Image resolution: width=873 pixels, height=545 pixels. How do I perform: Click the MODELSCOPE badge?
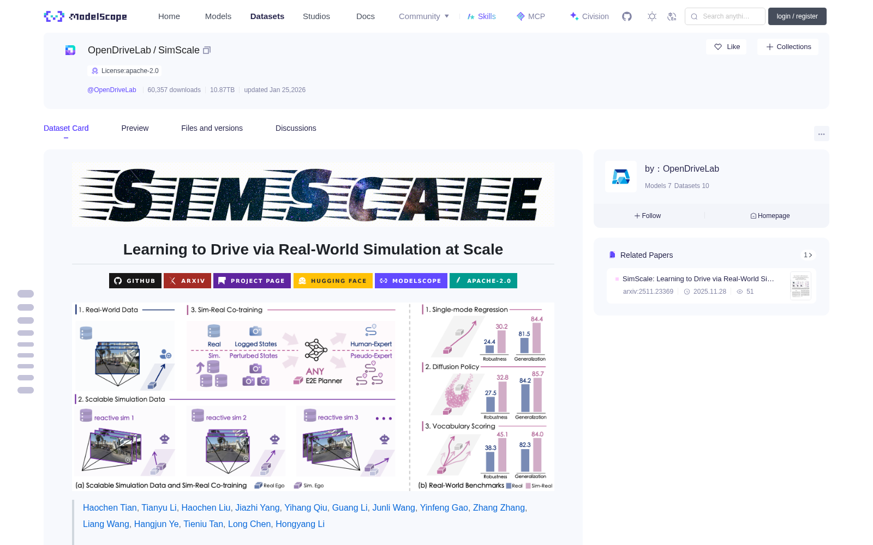411,281
